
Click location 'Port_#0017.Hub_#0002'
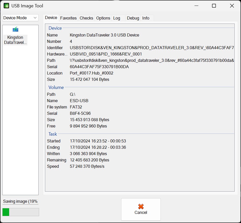click(x=91, y=73)
